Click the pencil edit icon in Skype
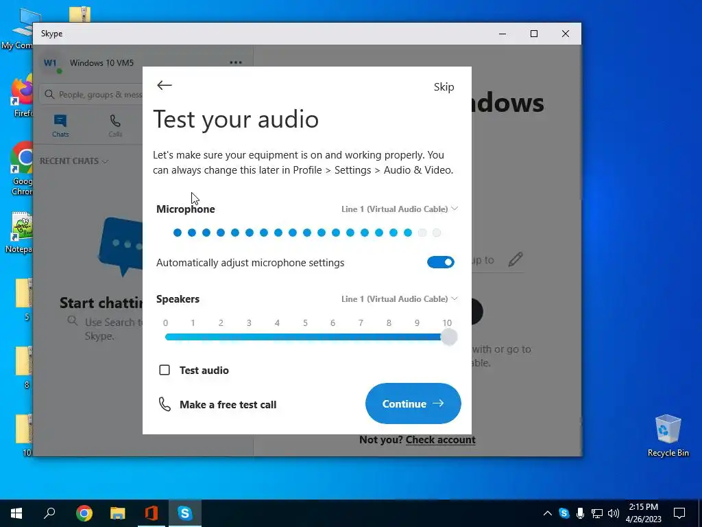 516,259
